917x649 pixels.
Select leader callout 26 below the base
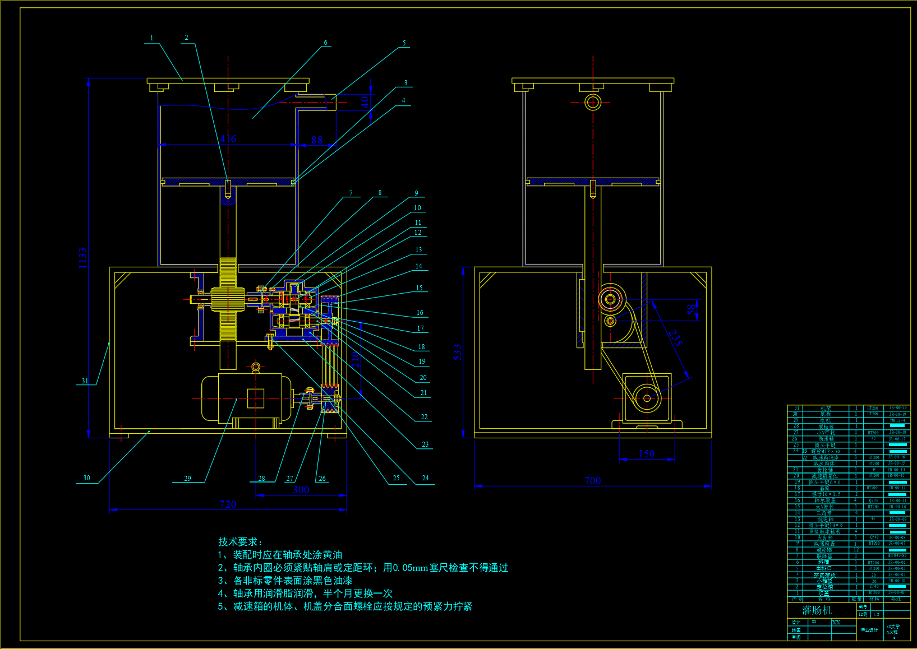pyautogui.click(x=322, y=479)
